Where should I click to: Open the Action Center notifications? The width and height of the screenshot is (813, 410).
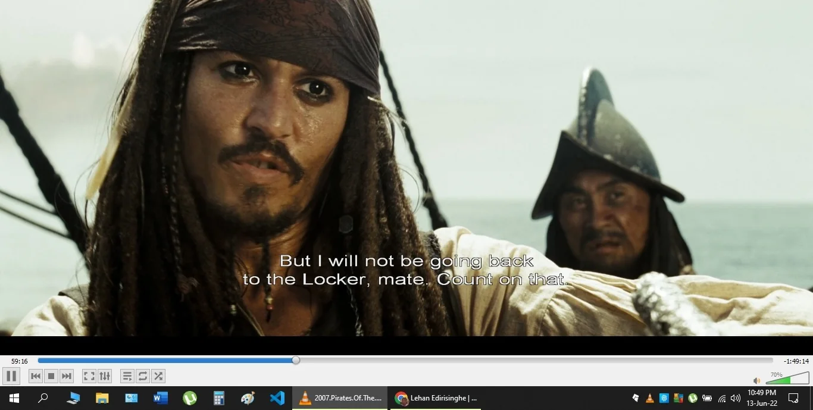coord(793,398)
